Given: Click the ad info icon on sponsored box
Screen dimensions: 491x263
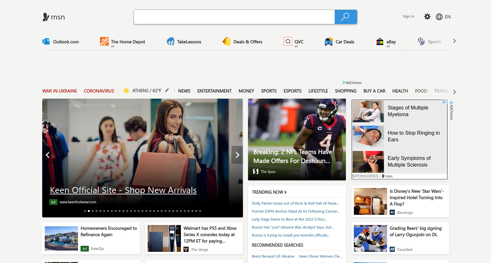Looking at the screenshot, I should (x=444, y=102).
